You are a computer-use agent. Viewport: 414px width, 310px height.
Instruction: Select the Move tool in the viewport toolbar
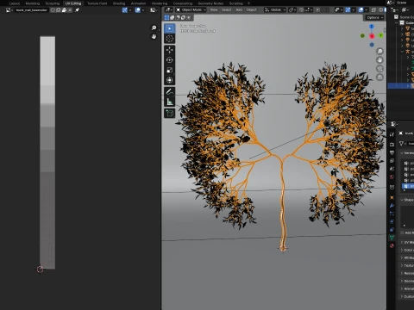(x=170, y=50)
